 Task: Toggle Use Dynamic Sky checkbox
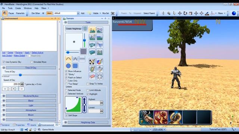4,62
